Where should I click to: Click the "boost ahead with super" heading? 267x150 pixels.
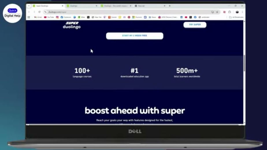point(135,111)
